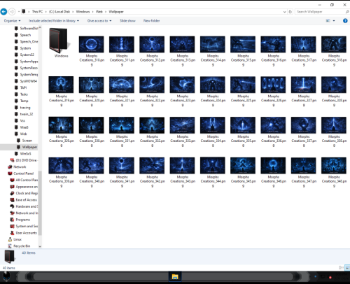Click the User Accounts icon
The image size is (350, 284).
[12, 233]
